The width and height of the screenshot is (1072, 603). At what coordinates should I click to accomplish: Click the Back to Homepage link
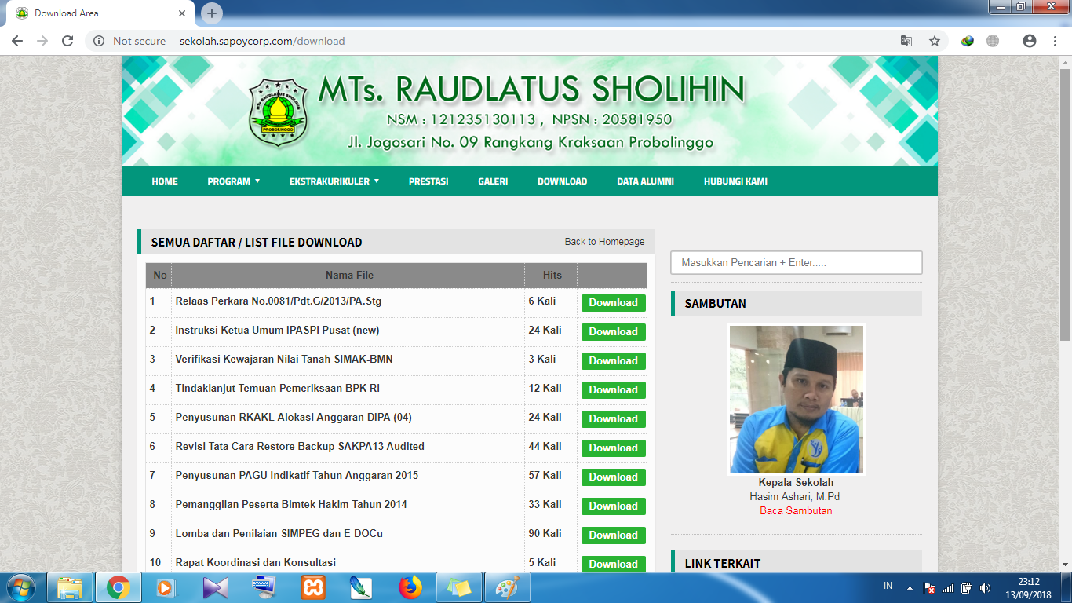pos(604,242)
